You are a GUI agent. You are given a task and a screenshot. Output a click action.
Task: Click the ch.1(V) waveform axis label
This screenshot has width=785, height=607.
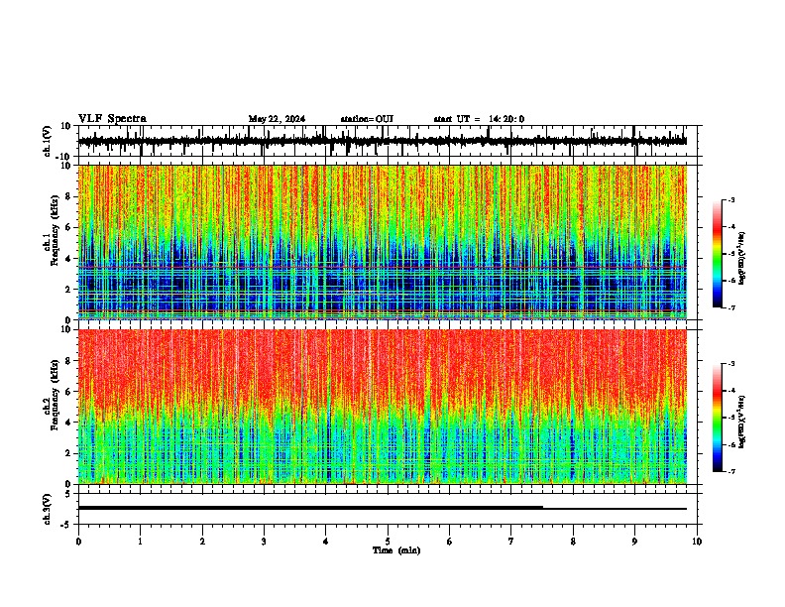click(48, 141)
